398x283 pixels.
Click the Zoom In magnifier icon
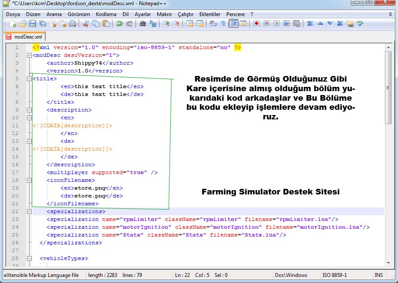point(166,23)
